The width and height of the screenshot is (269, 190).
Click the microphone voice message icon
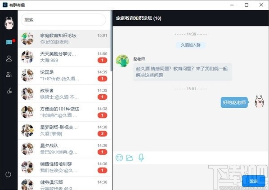pos(141,158)
